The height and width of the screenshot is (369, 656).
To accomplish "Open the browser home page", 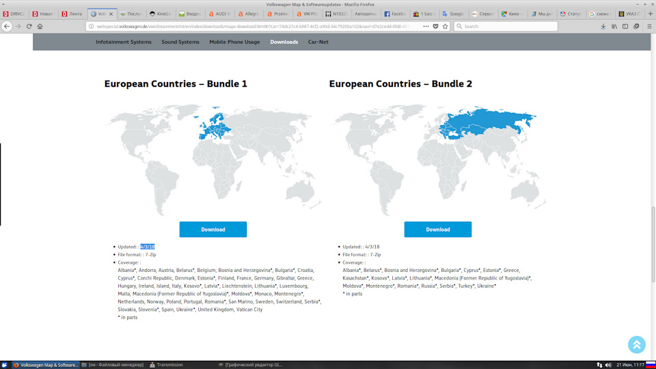I will (40, 27).
